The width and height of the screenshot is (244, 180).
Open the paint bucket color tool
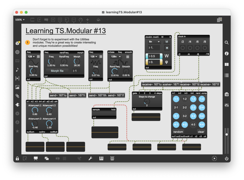pos(98,20)
